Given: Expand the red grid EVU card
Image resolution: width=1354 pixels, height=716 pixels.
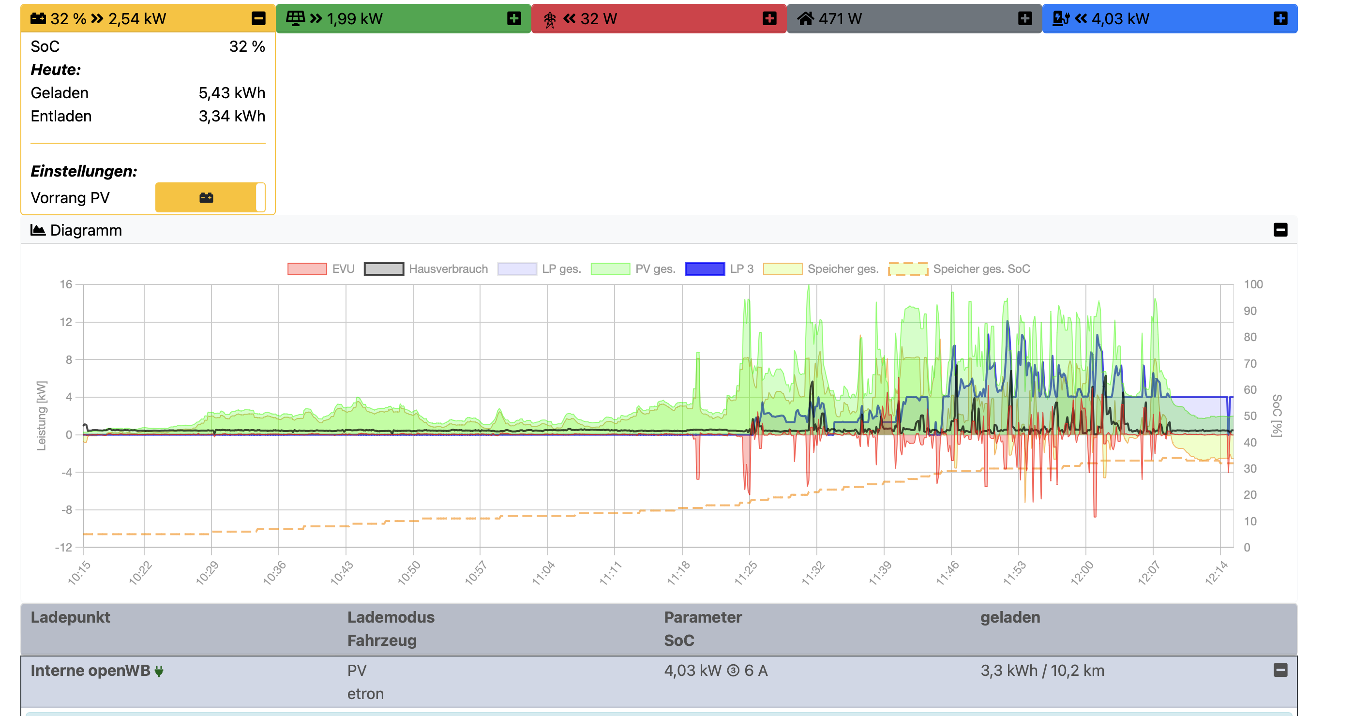Looking at the screenshot, I should coord(769,18).
